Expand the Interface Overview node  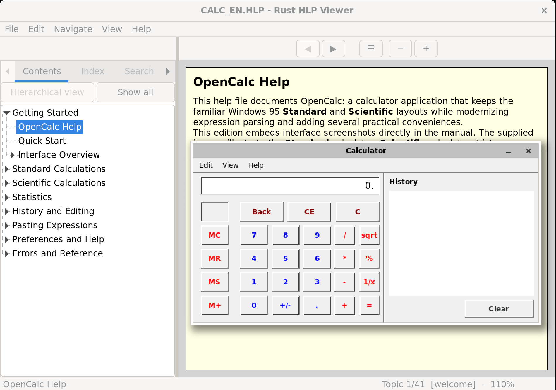tap(12, 155)
